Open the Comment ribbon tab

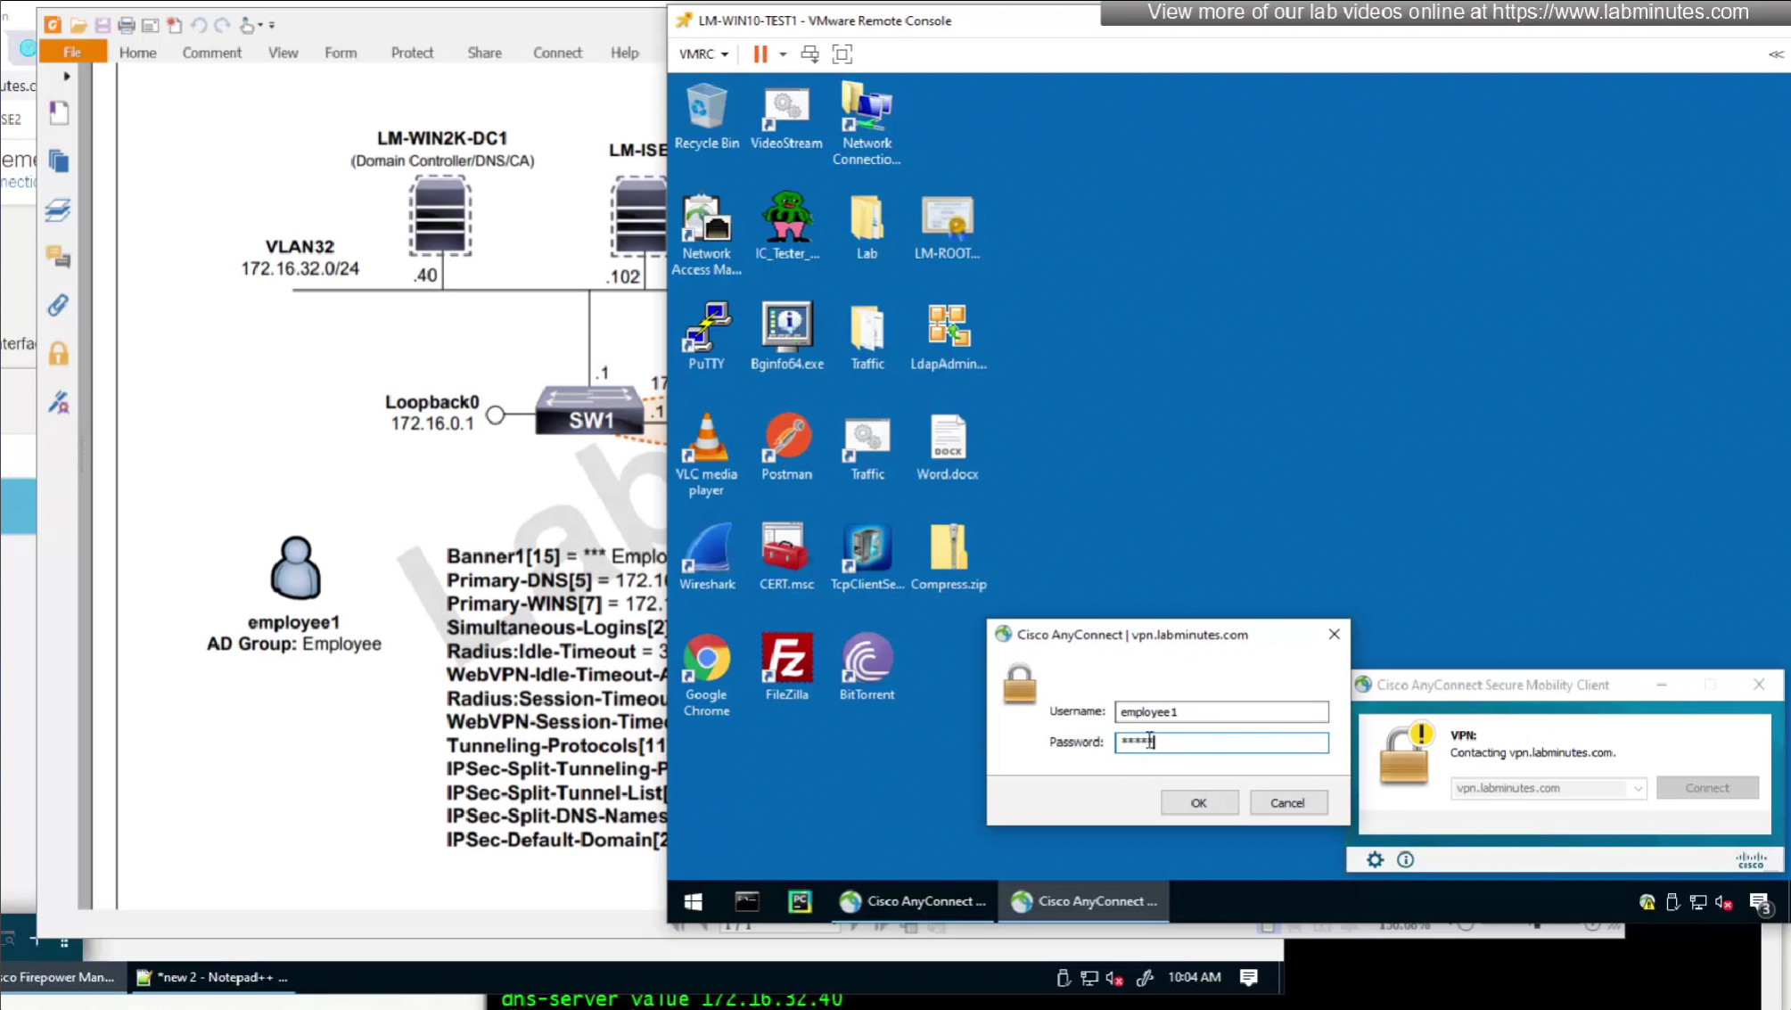point(211,53)
